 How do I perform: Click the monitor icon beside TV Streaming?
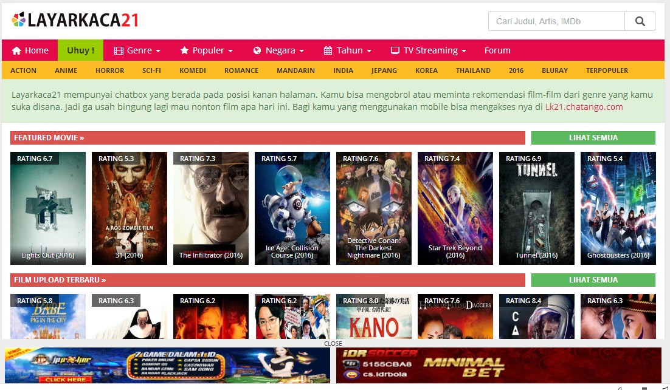[x=397, y=50]
